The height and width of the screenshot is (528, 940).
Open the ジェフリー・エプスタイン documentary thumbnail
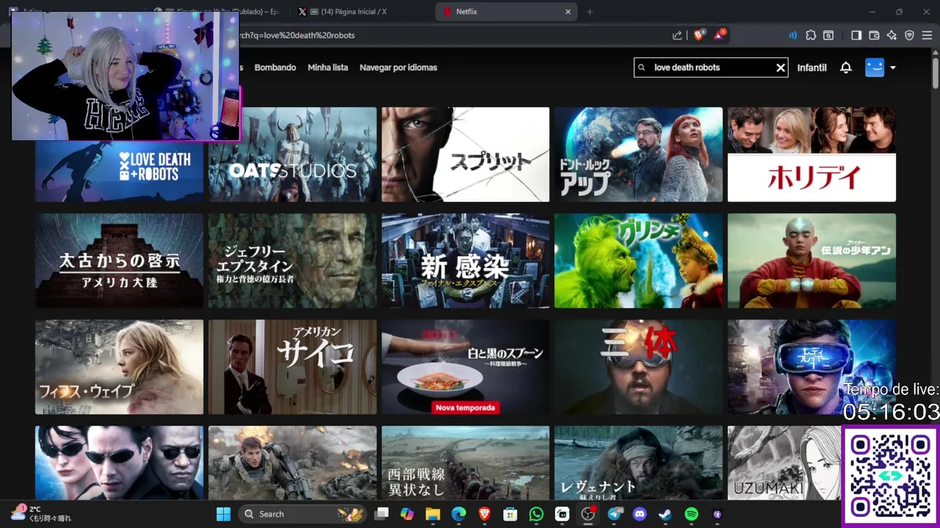tap(292, 260)
